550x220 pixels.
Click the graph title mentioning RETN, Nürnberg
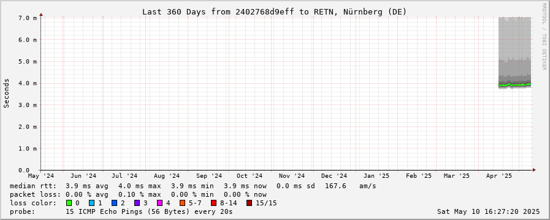click(274, 12)
